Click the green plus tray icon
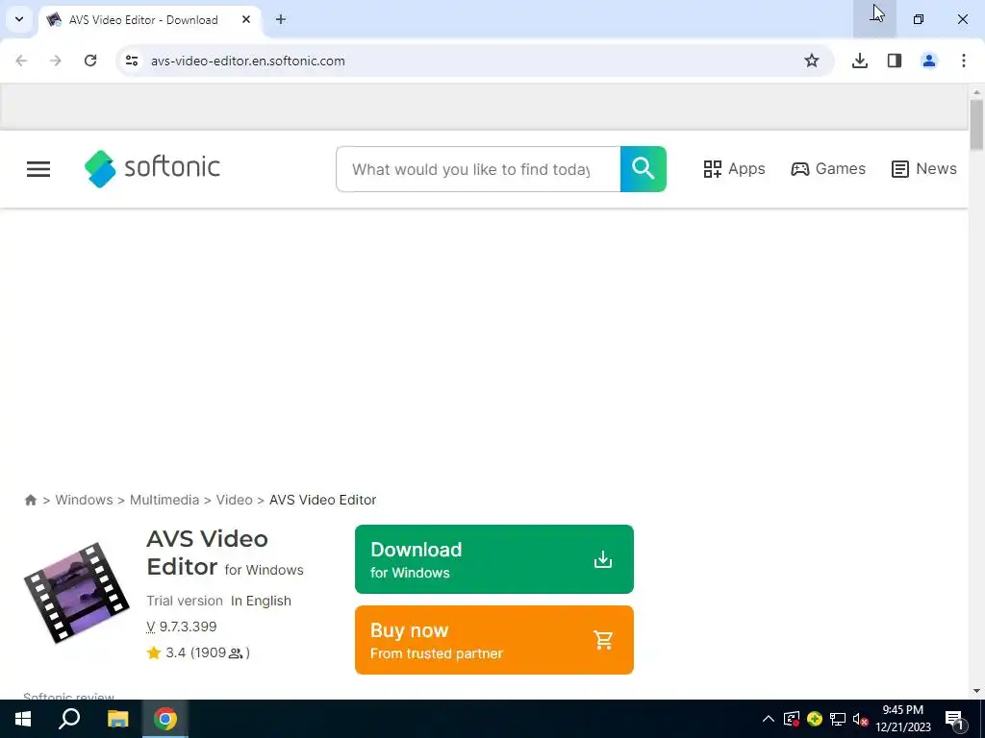985x738 pixels. point(815,719)
